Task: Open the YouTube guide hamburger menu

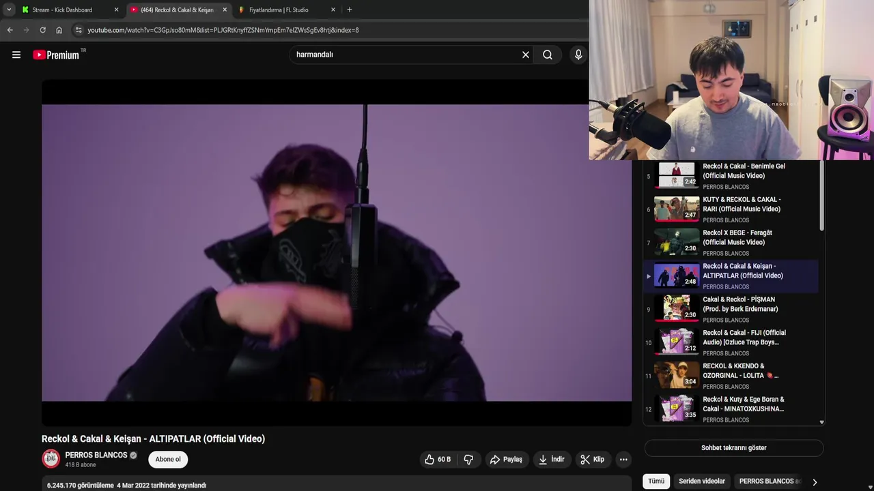Action: coord(16,55)
